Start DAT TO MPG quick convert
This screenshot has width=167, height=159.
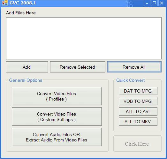[x=138, y=91]
